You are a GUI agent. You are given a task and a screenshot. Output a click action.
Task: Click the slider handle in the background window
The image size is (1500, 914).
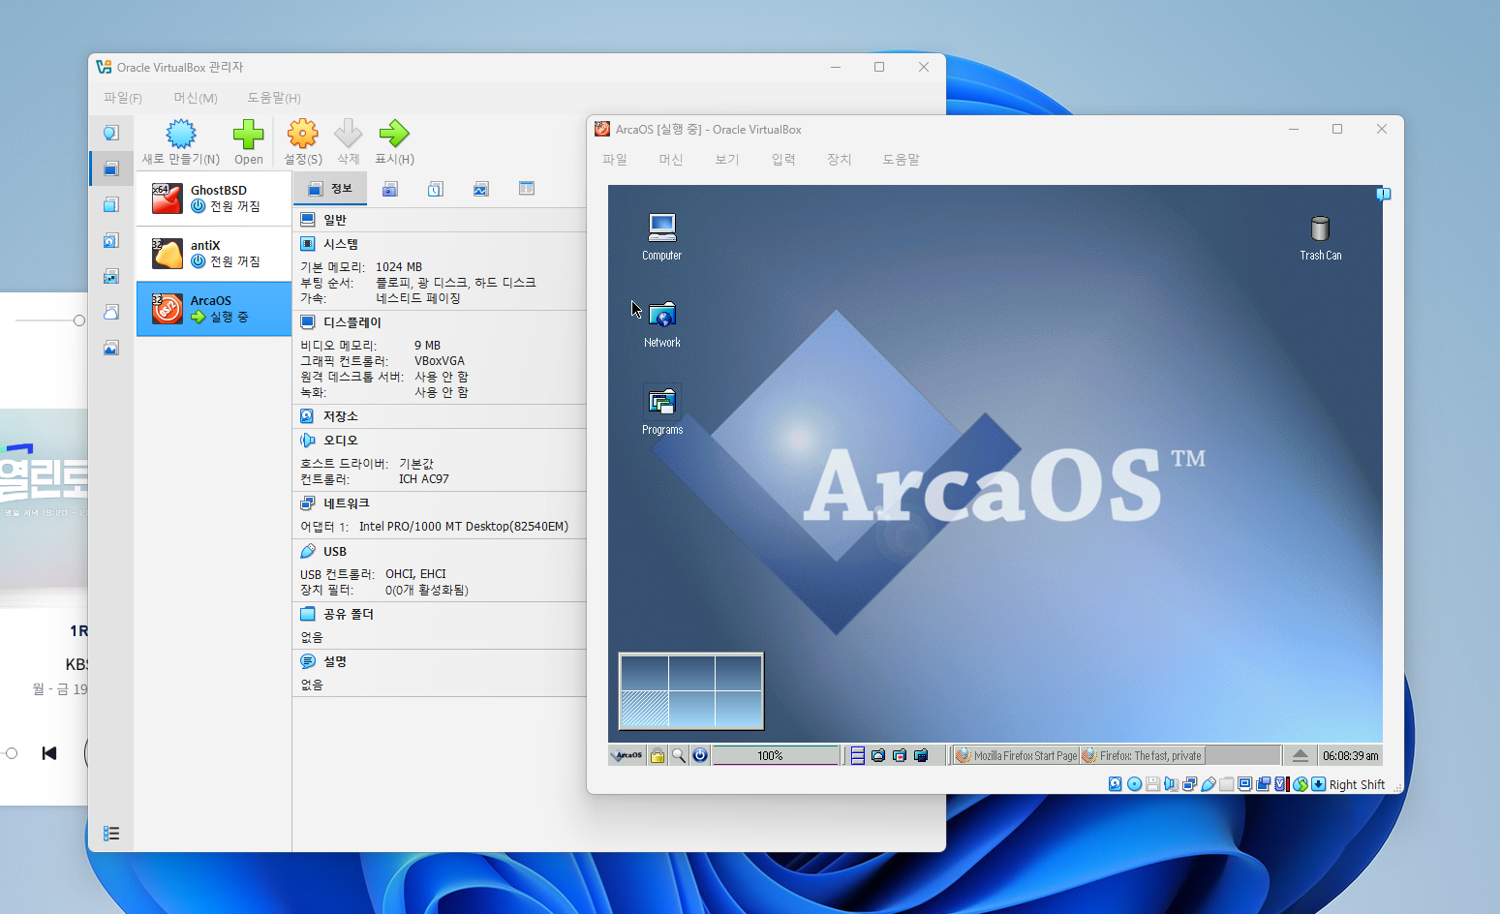[x=79, y=320]
